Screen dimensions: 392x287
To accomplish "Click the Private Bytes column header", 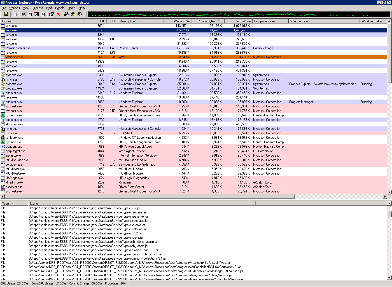I will 208,21.
